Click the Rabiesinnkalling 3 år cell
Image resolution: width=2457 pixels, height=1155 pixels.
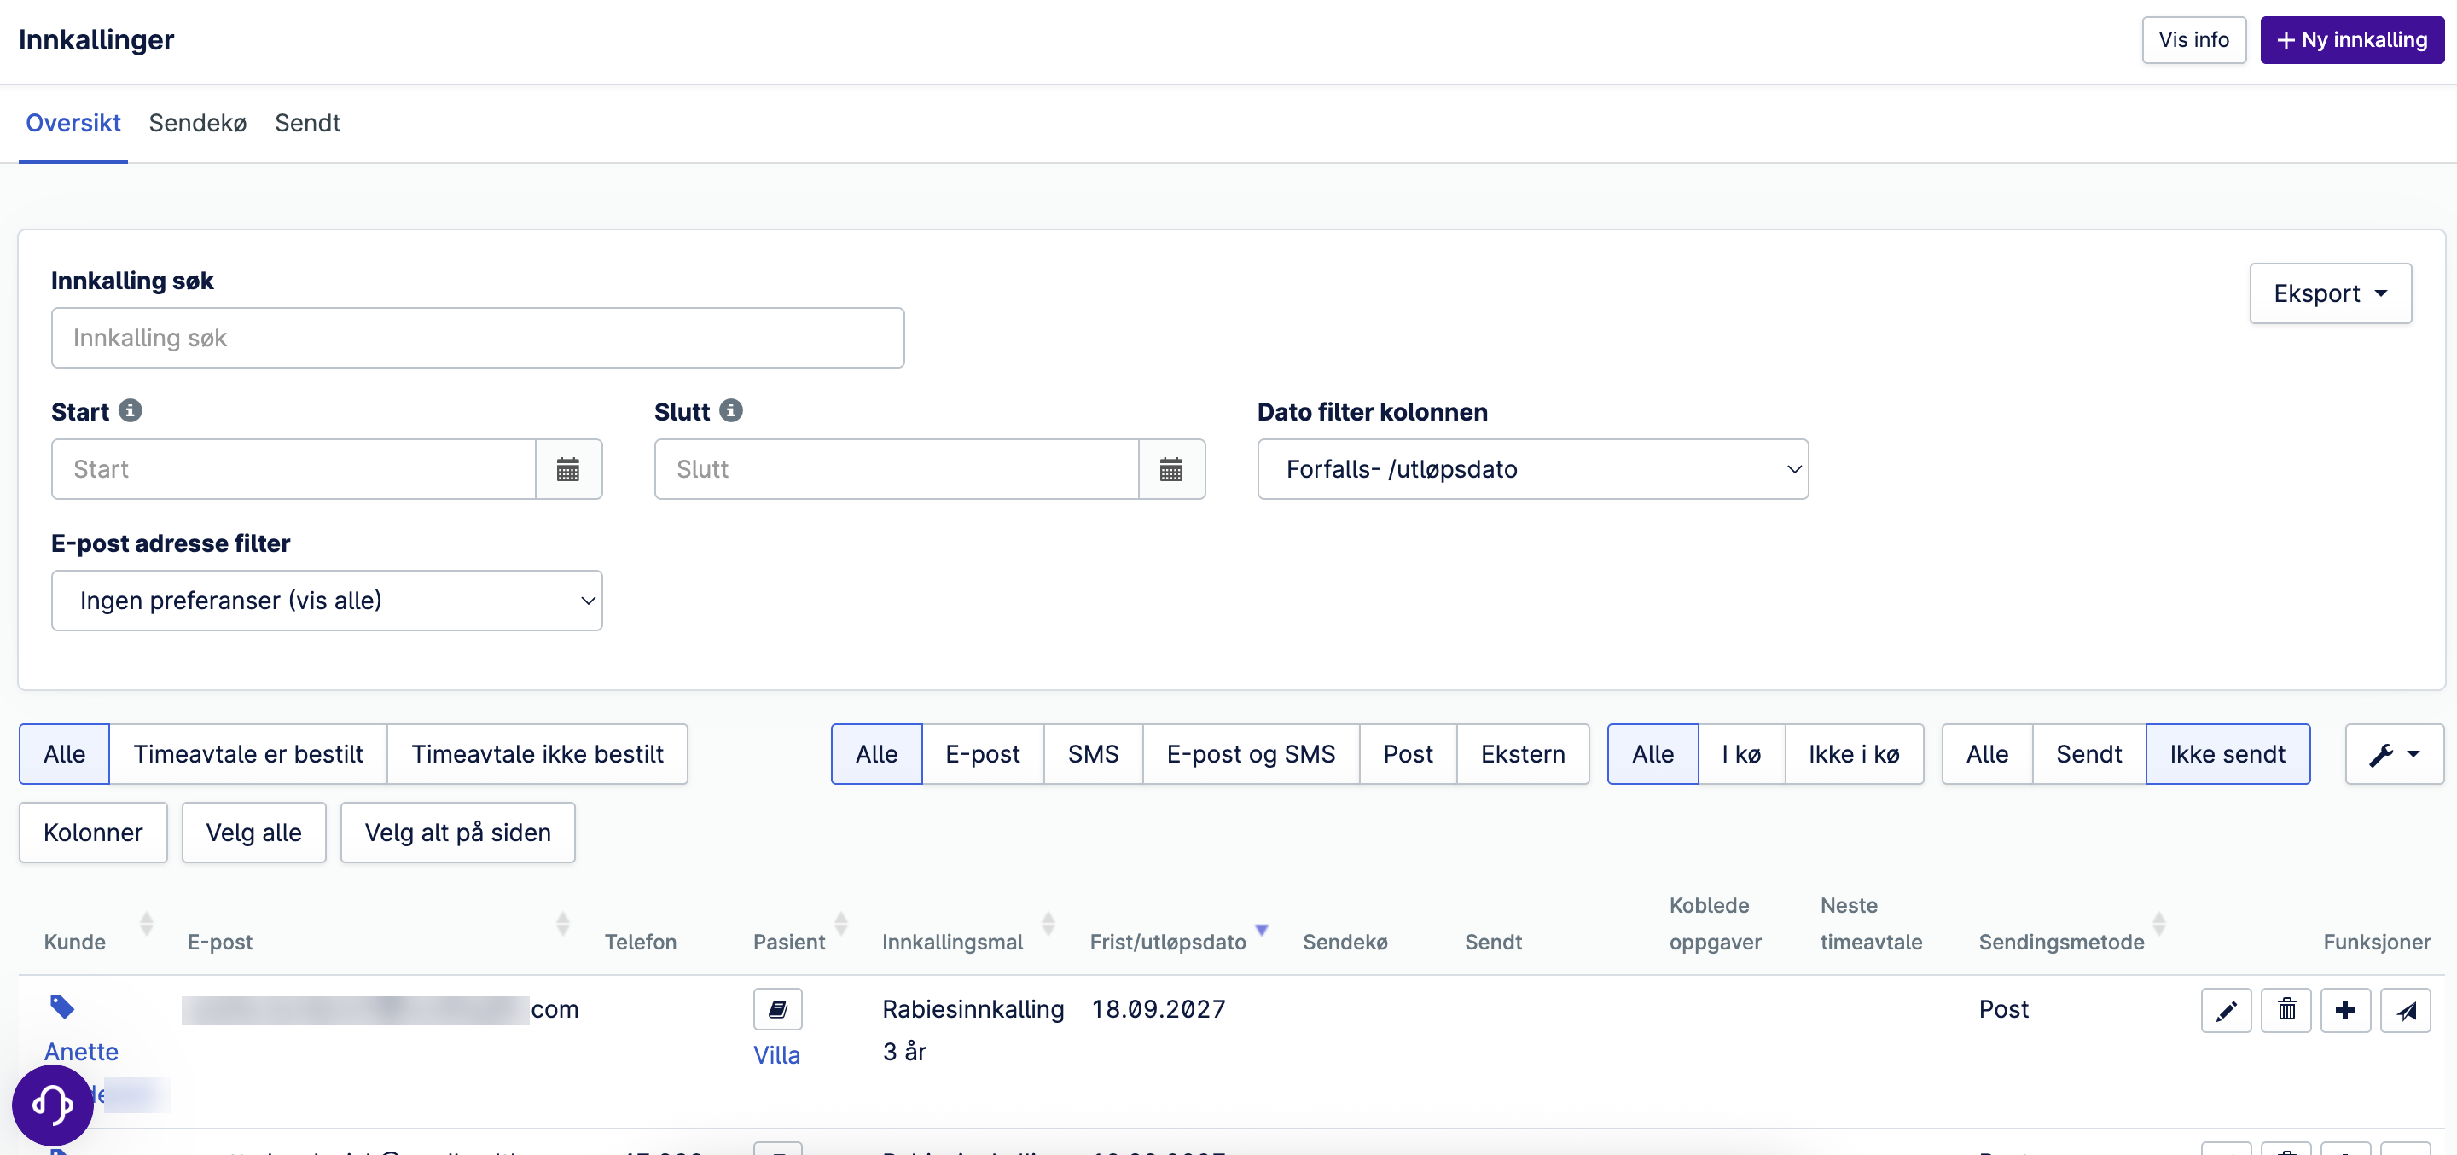coord(973,1030)
